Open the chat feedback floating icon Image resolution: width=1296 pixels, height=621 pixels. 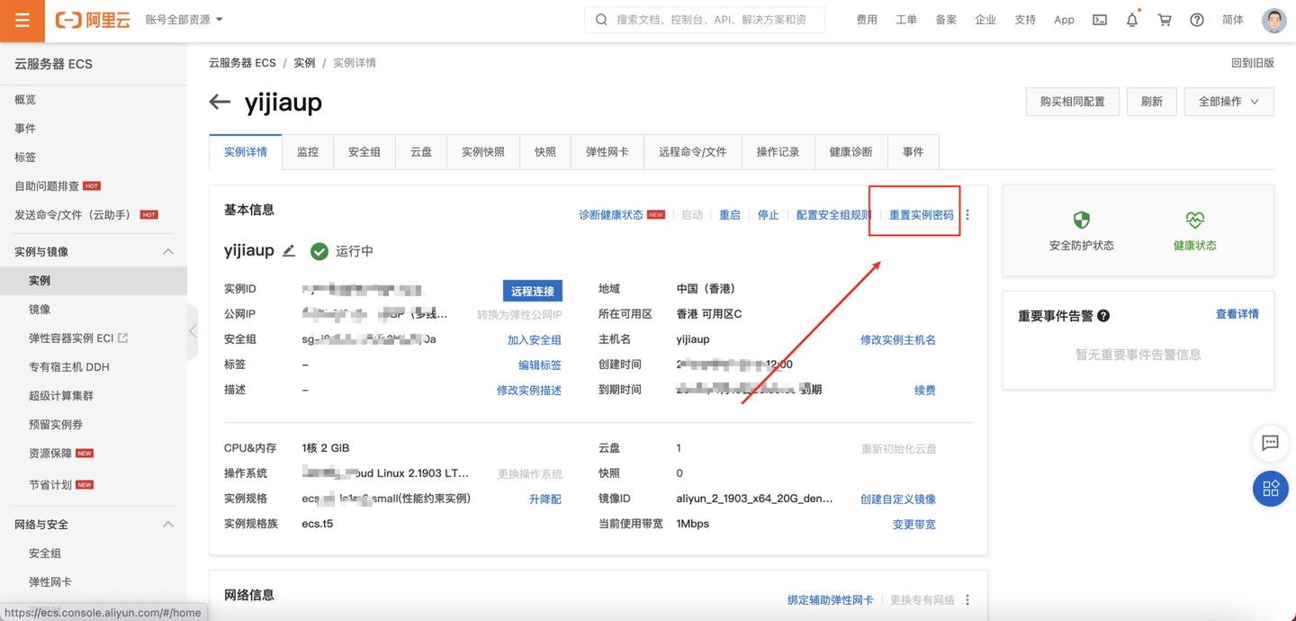(x=1271, y=443)
